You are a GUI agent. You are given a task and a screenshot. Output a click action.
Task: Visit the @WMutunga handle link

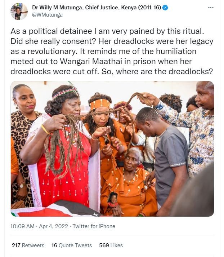click(48, 15)
